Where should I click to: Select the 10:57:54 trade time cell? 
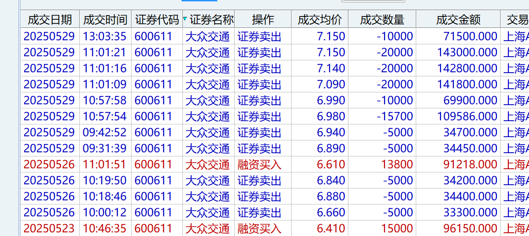pos(105,116)
